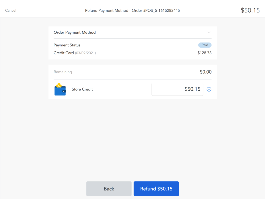Click the chevron next to Order Payment Method
265x199 pixels.
(209, 32)
